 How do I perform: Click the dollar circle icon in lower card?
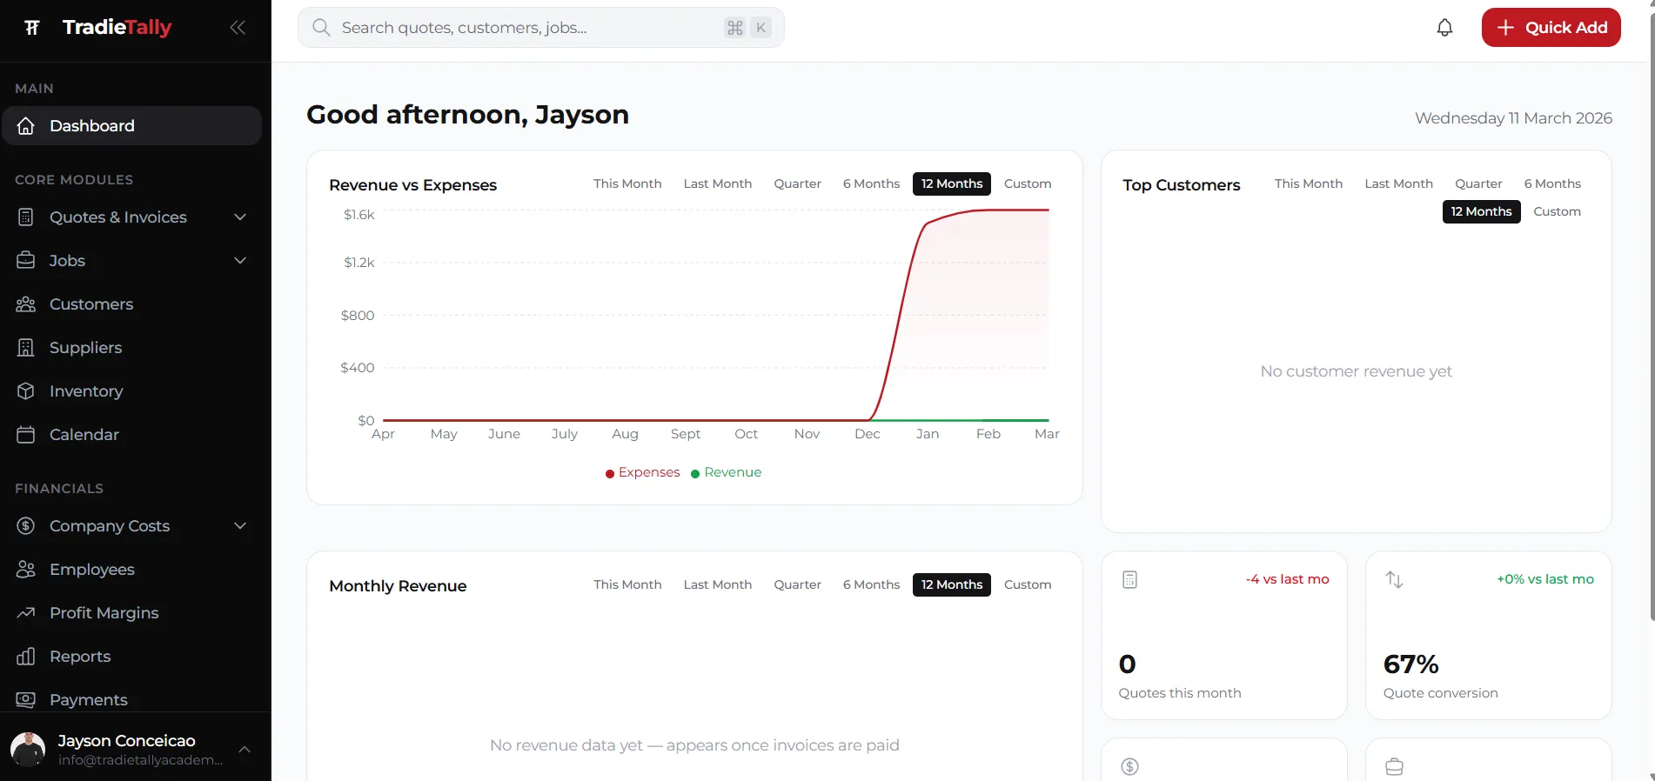(1129, 766)
